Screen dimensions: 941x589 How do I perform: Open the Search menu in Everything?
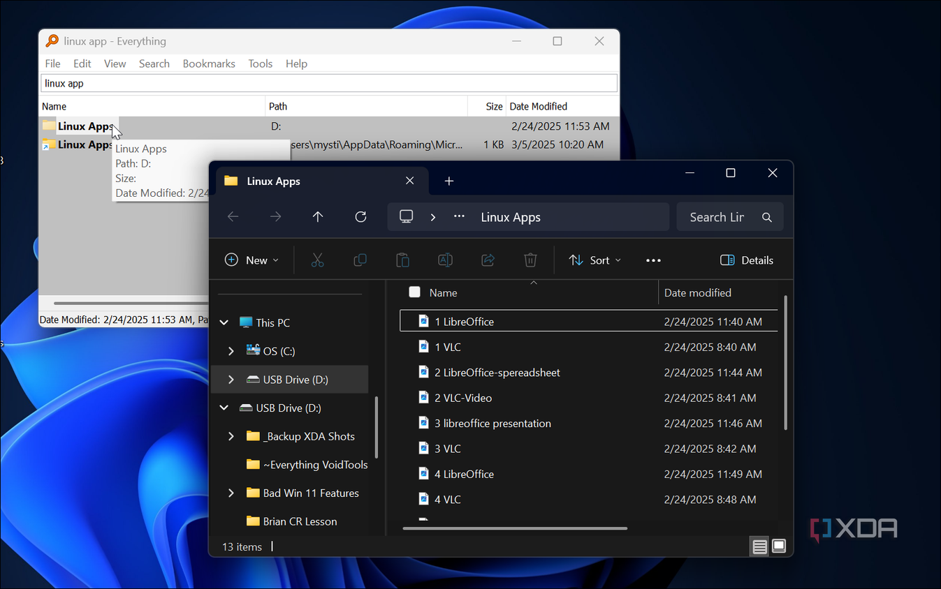[154, 64]
